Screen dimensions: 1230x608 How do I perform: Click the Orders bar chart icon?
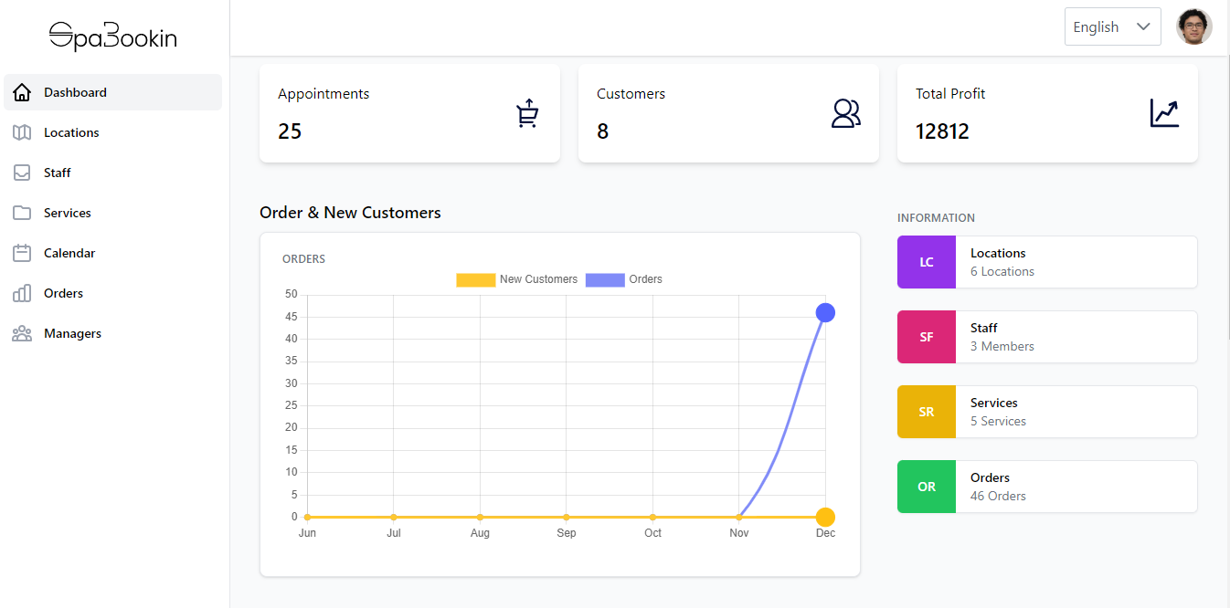(x=22, y=293)
